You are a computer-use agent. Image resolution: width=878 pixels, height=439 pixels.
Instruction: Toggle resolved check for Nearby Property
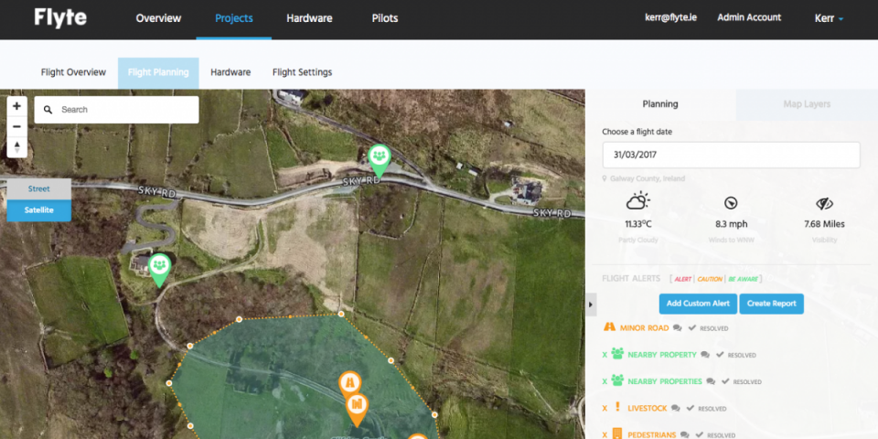pyautogui.click(x=719, y=355)
